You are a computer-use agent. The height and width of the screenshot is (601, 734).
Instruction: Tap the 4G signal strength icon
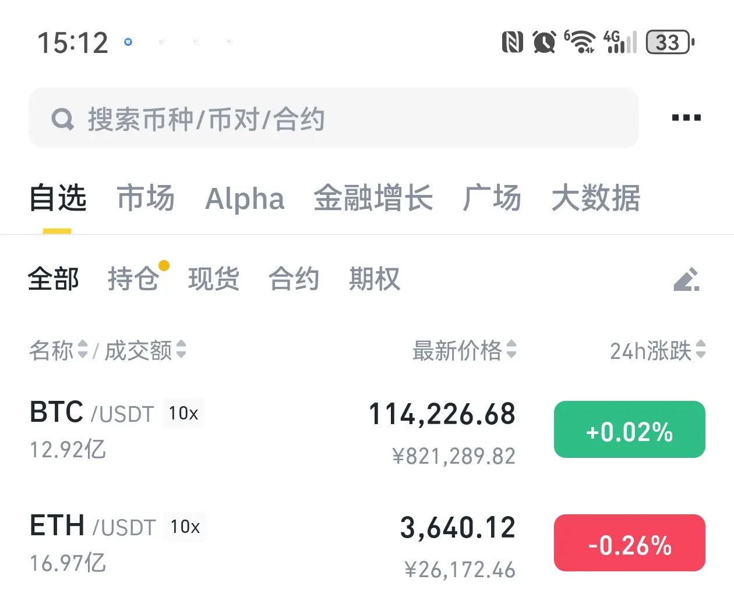pos(620,42)
